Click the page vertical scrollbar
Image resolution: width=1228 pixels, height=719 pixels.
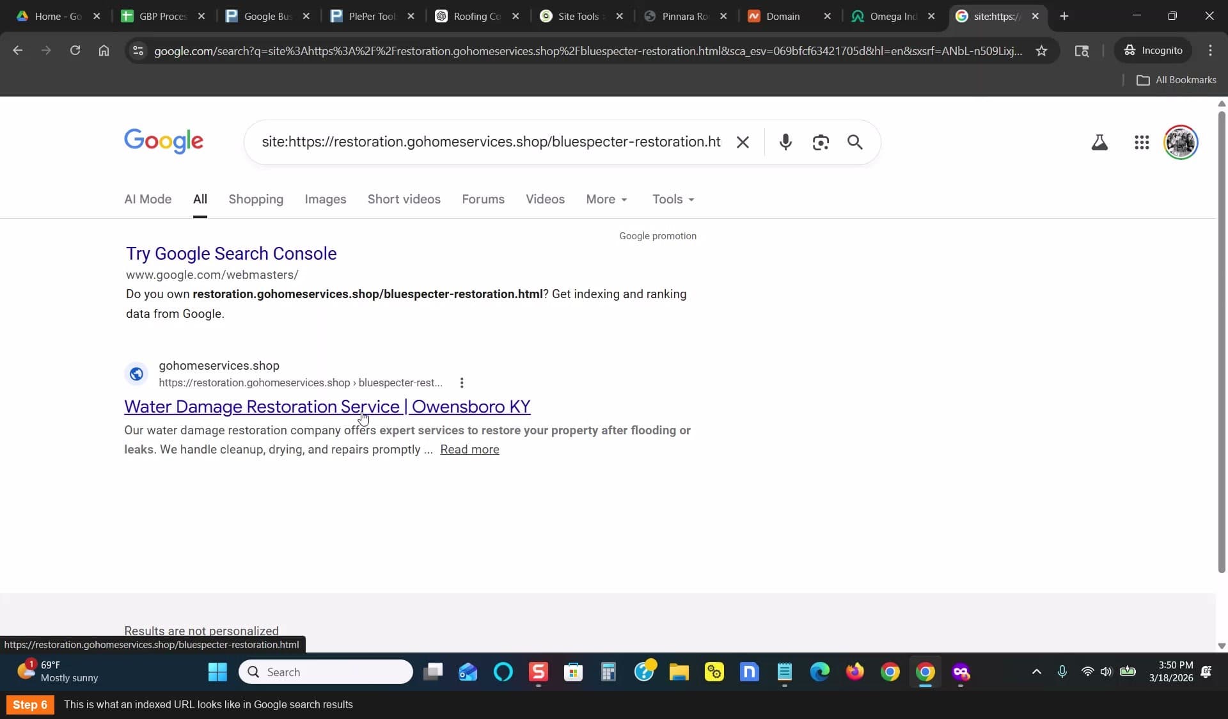tap(1221, 342)
